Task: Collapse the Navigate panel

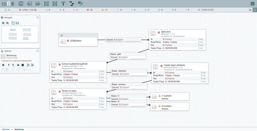Action: (x=38, y=18)
